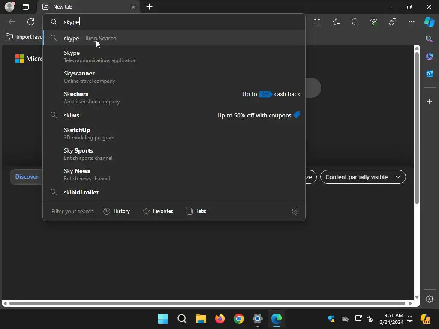Open sidebar search magnifier icon
The image size is (439, 329).
tap(429, 39)
